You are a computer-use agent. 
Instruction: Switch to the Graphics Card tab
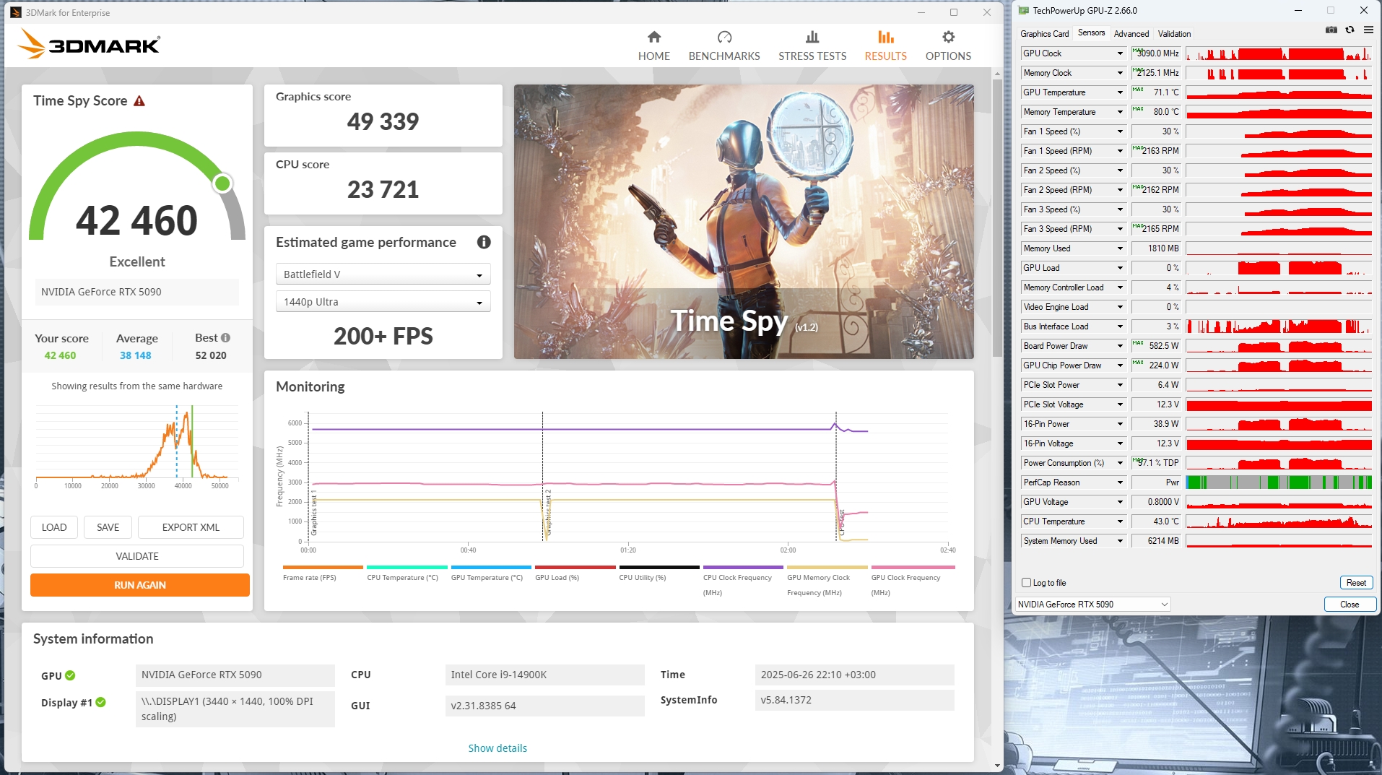pos(1045,34)
